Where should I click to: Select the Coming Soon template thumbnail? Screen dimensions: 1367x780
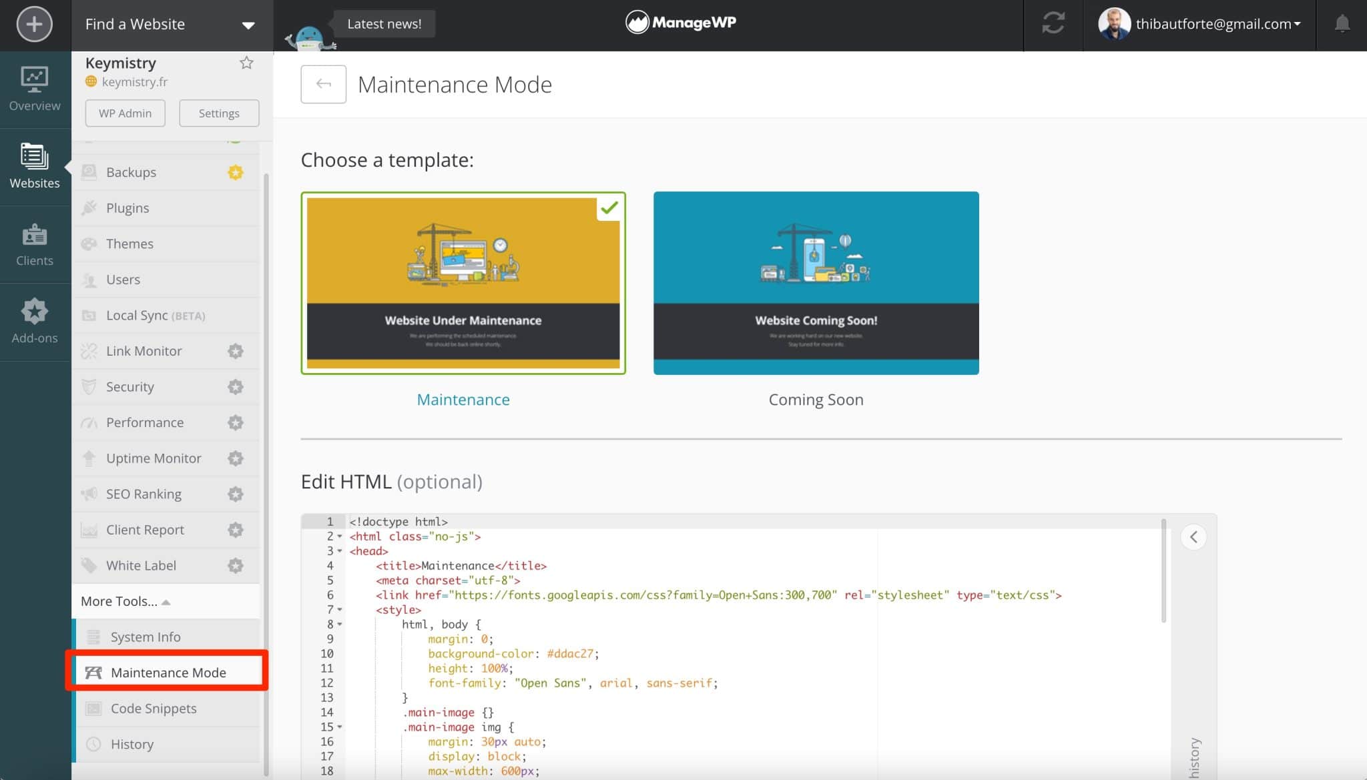816,283
